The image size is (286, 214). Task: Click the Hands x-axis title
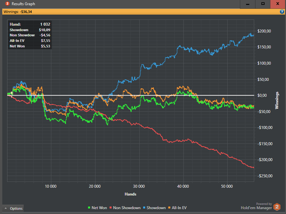point(130,194)
